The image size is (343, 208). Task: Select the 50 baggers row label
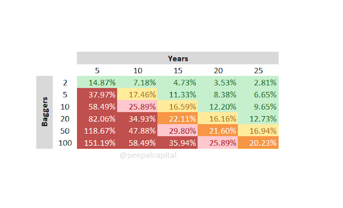click(65, 130)
